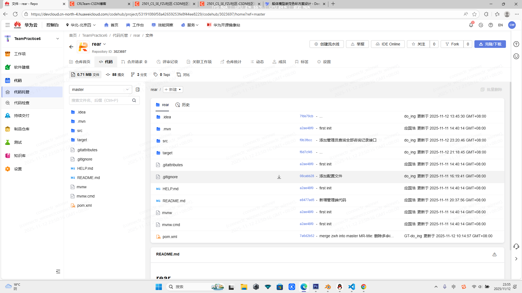Open 工作项 from the left sidebar
Image resolution: width=522 pixels, height=293 pixels.
20,54
